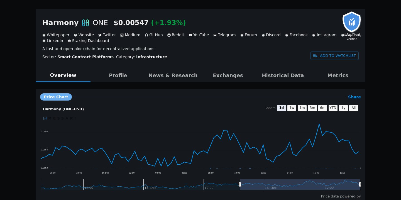Image resolution: width=401 pixels, height=200 pixels.
Task: Select the 1d zoom range
Action: (x=282, y=108)
